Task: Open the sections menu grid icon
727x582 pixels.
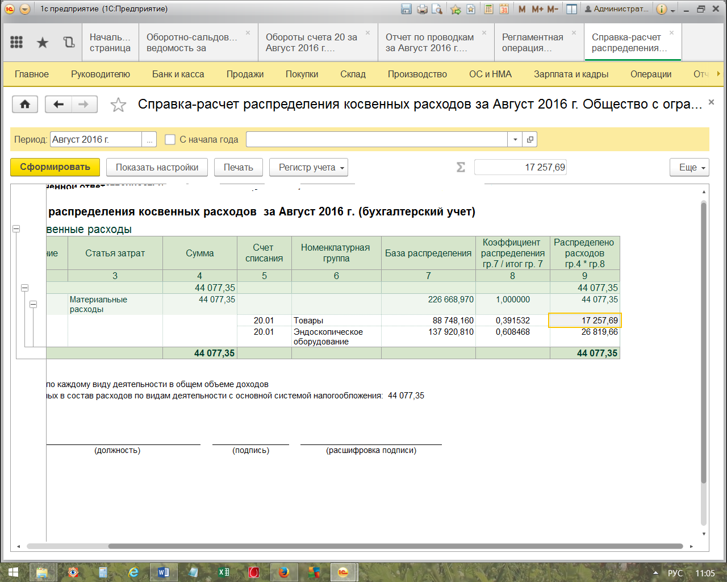Action: (16, 42)
